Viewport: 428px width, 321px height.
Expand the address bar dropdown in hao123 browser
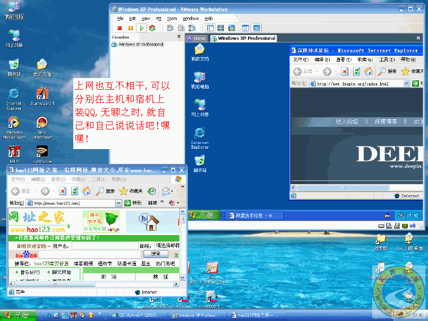pos(118,203)
